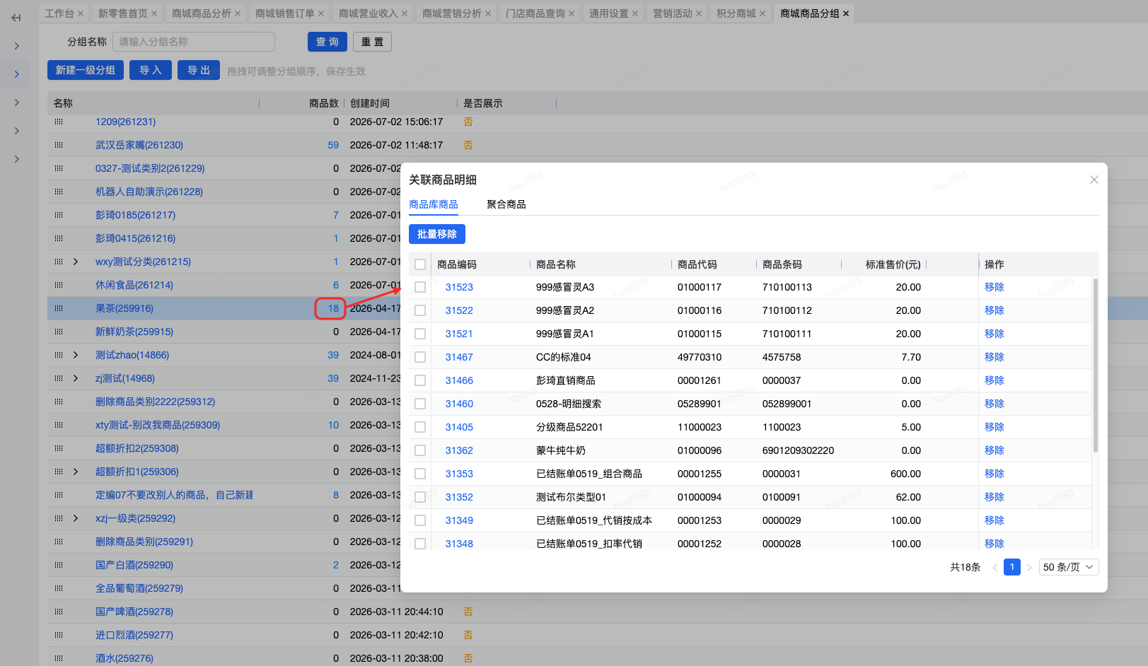Click drag handle icon of 休闲食品(261214) row
The image size is (1148, 666).
tap(59, 285)
